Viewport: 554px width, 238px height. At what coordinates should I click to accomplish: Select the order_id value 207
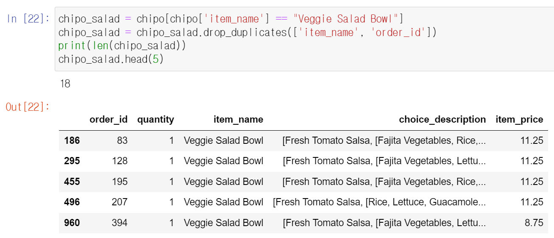119,202
